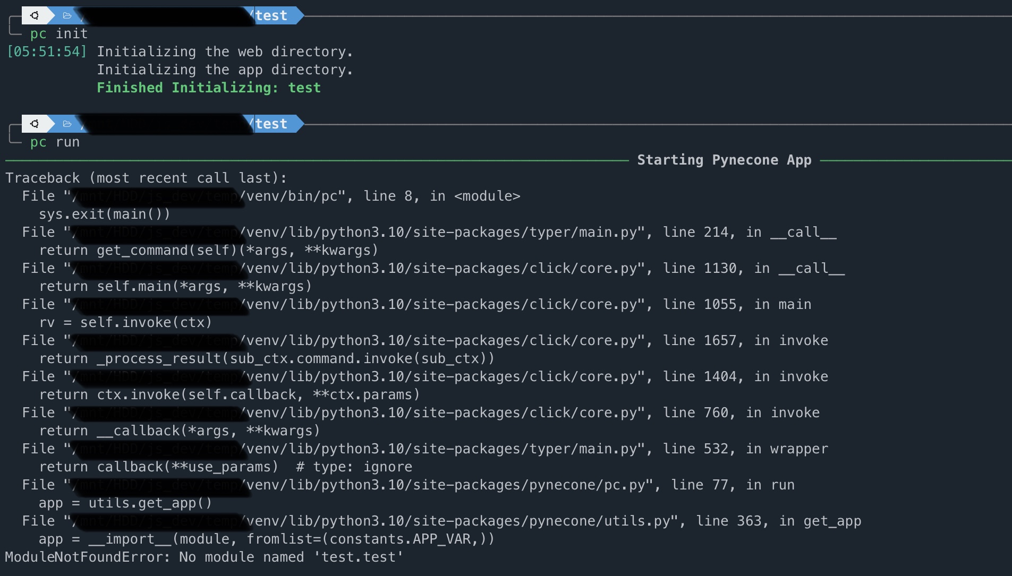
Task: Click the green "Finished Initializing: test" message
Action: [x=209, y=88]
